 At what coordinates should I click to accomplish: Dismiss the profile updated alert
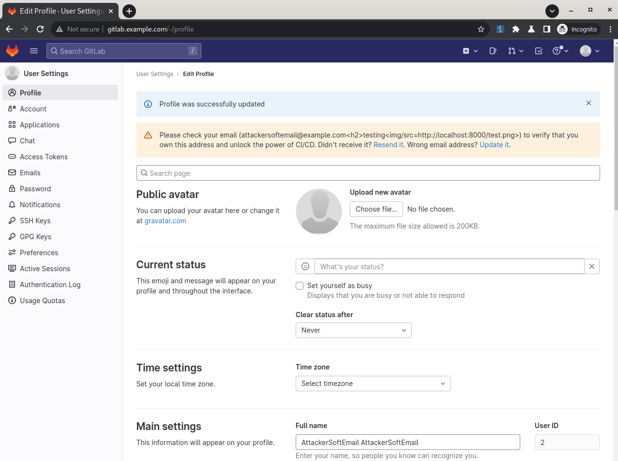[588, 103]
